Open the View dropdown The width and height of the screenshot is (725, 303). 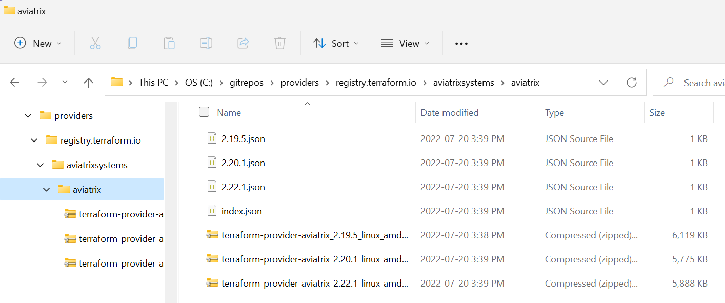click(405, 43)
